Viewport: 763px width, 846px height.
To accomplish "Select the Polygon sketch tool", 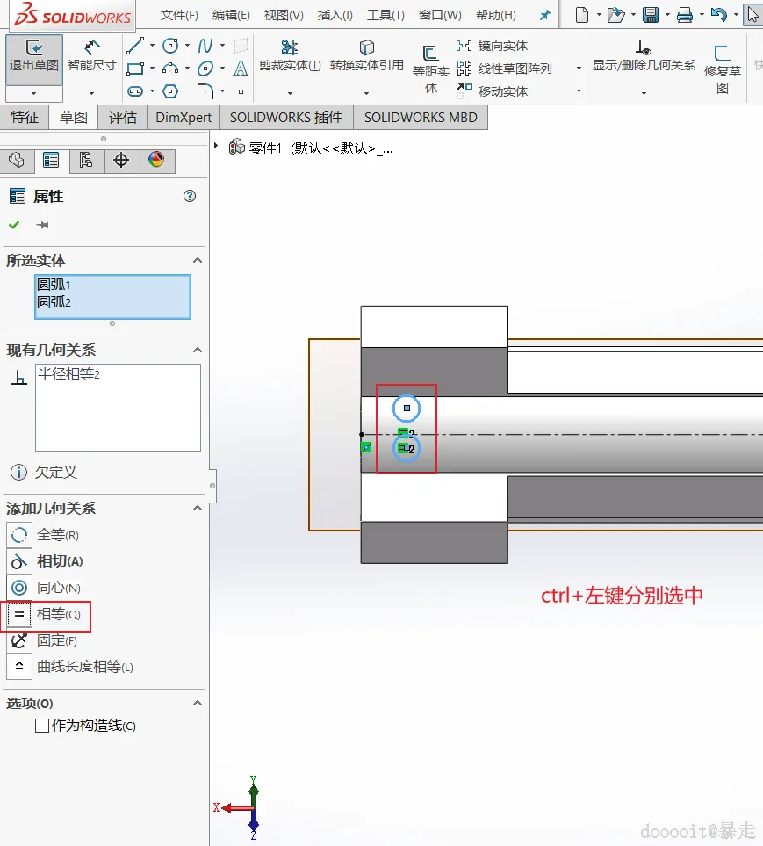I will coord(170,91).
